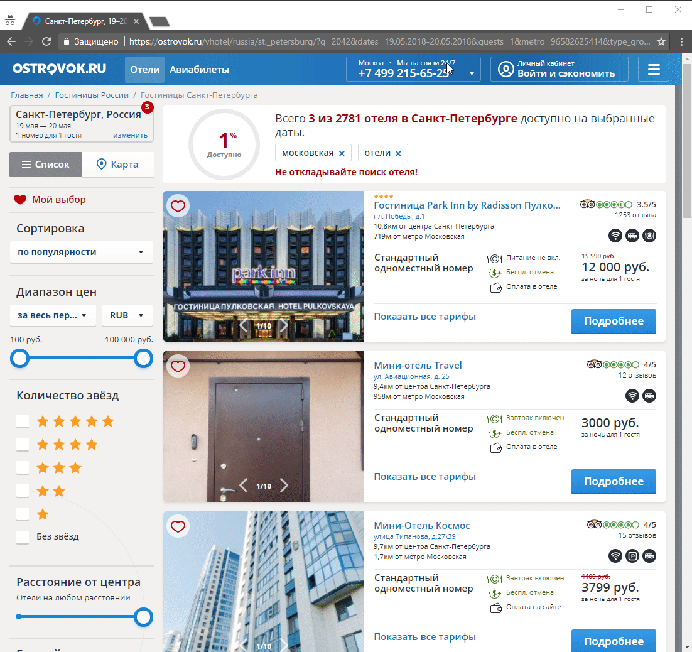Viewport: 692px width, 652px height.
Task: Click Подробнее for Мини-отель Travel
Action: point(614,482)
